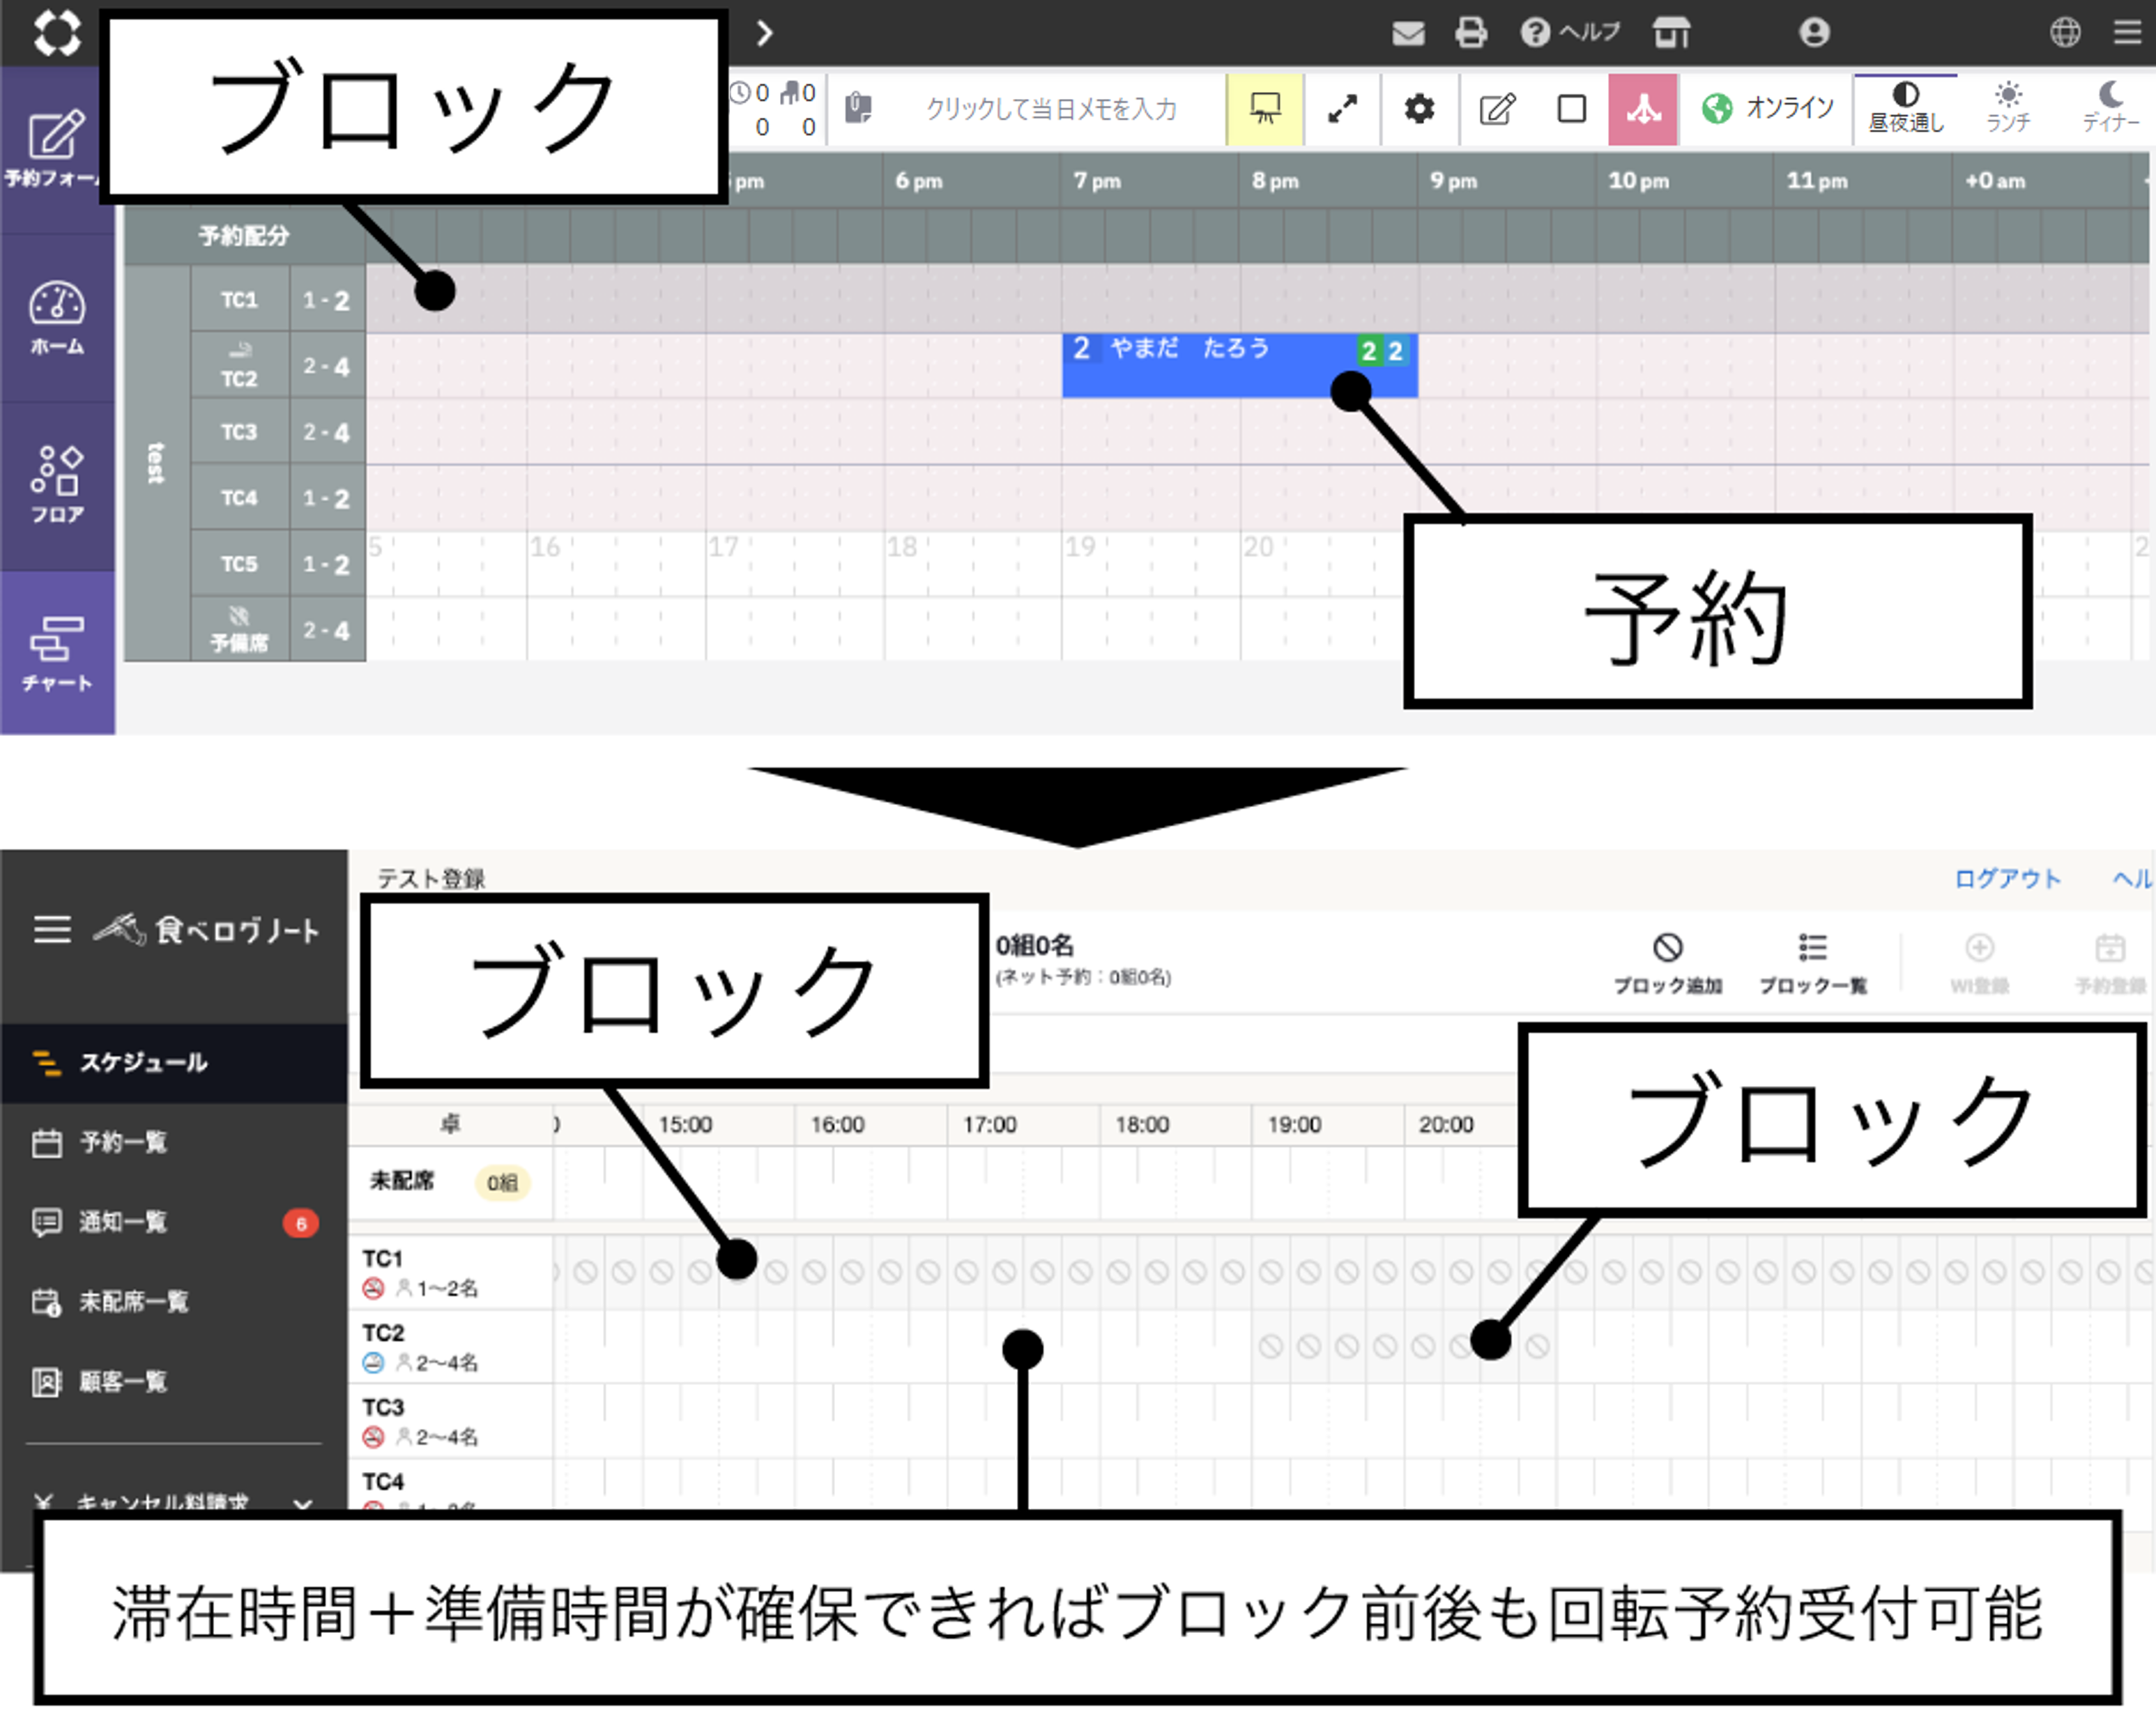Select the やまだ たろう reservation block
The height and width of the screenshot is (1725, 2156).
(x=1239, y=365)
